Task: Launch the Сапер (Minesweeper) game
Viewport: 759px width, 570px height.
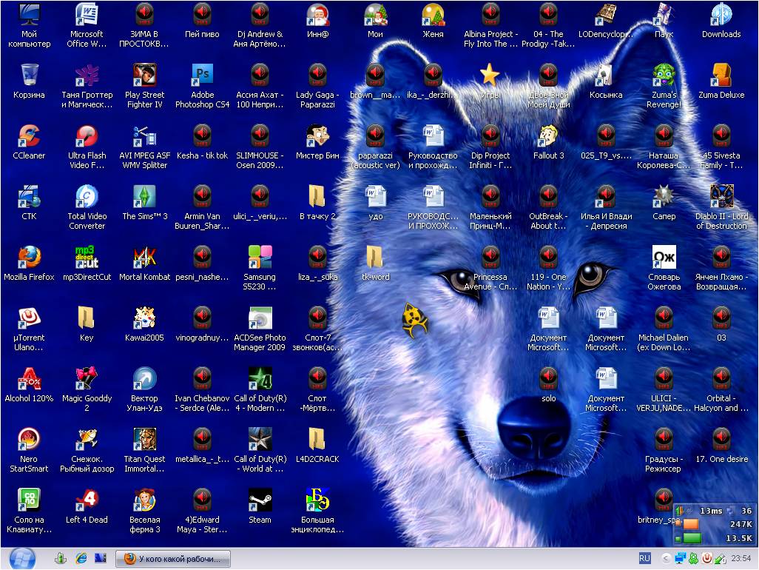Action: pos(664,197)
